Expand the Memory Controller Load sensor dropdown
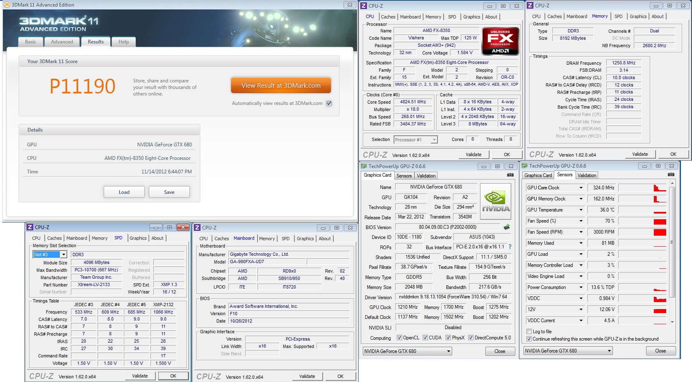The image size is (692, 382). 581,265
